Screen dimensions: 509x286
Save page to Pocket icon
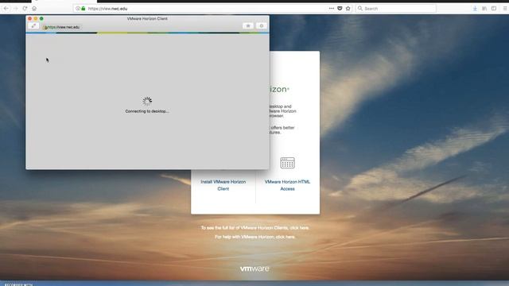pos(340,9)
